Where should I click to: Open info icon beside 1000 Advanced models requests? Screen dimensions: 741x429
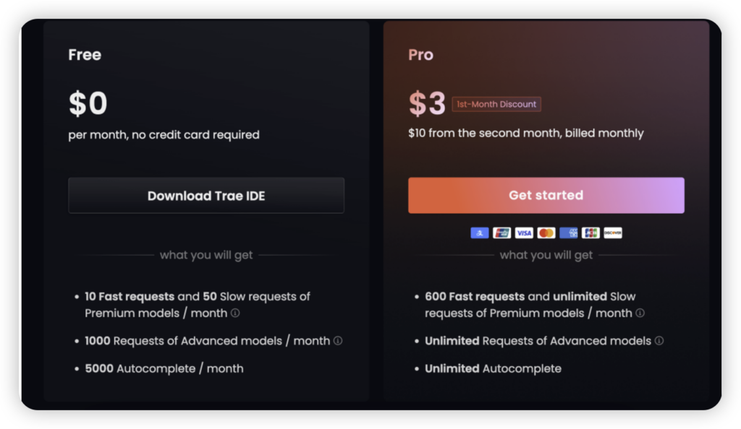tap(338, 341)
